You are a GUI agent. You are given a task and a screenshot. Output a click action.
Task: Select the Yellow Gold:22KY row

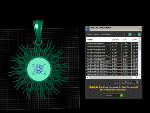[112, 59]
